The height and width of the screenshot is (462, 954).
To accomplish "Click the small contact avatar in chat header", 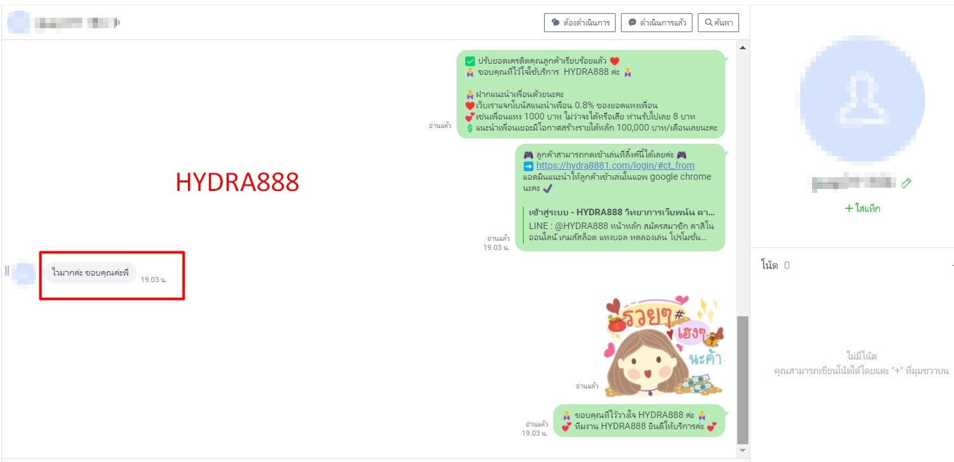I will 18,23.
